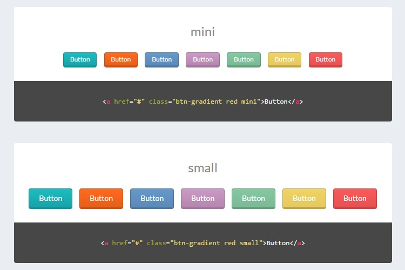Select the blue mini Button
Viewport: 405px width, 270px height.
point(161,59)
